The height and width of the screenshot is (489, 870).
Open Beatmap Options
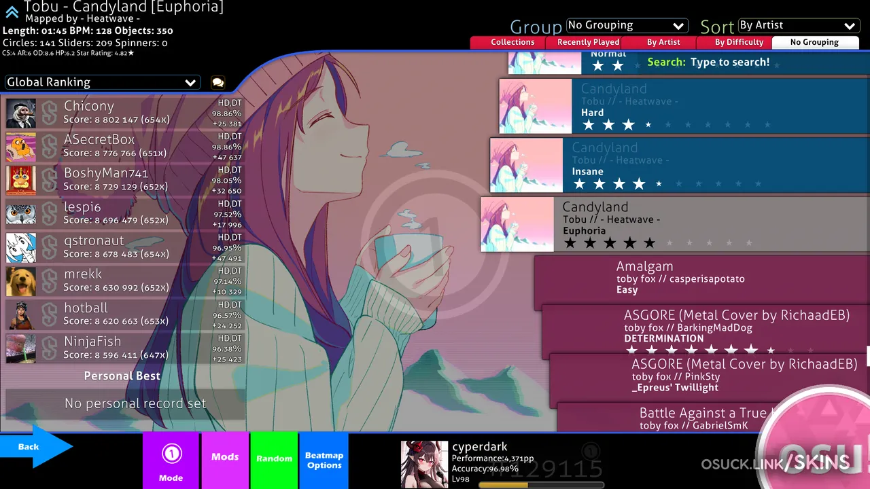pyautogui.click(x=324, y=461)
